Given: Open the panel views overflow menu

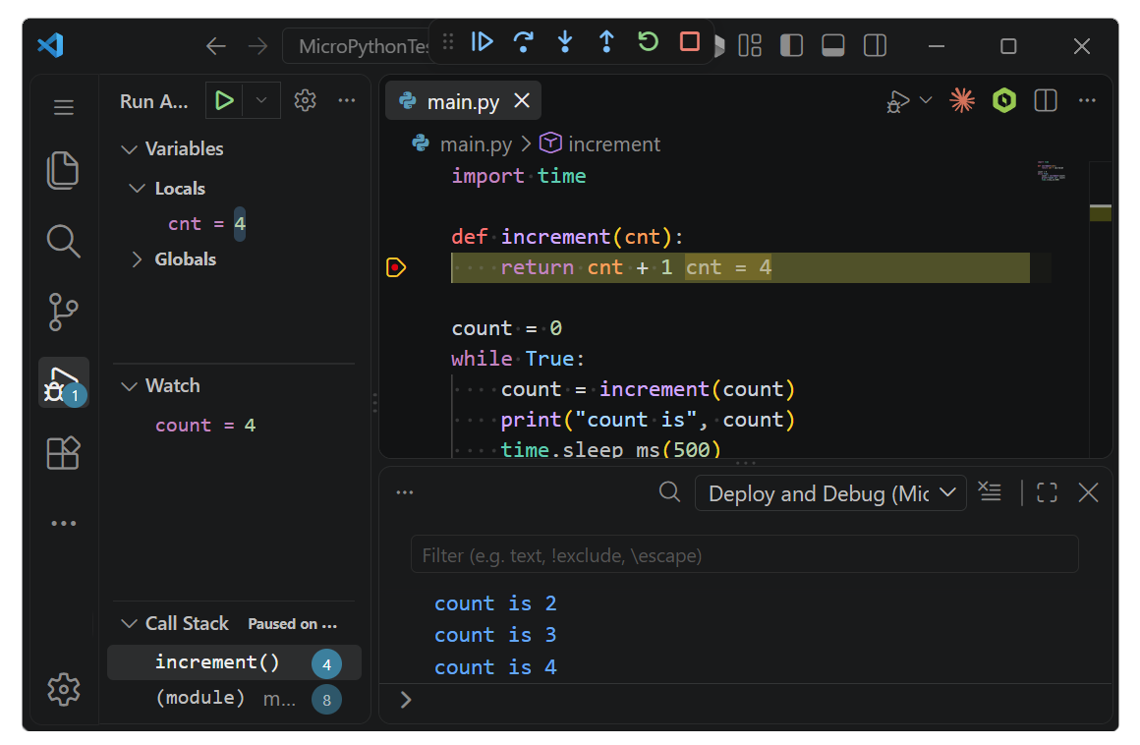Looking at the screenshot, I should tap(405, 492).
